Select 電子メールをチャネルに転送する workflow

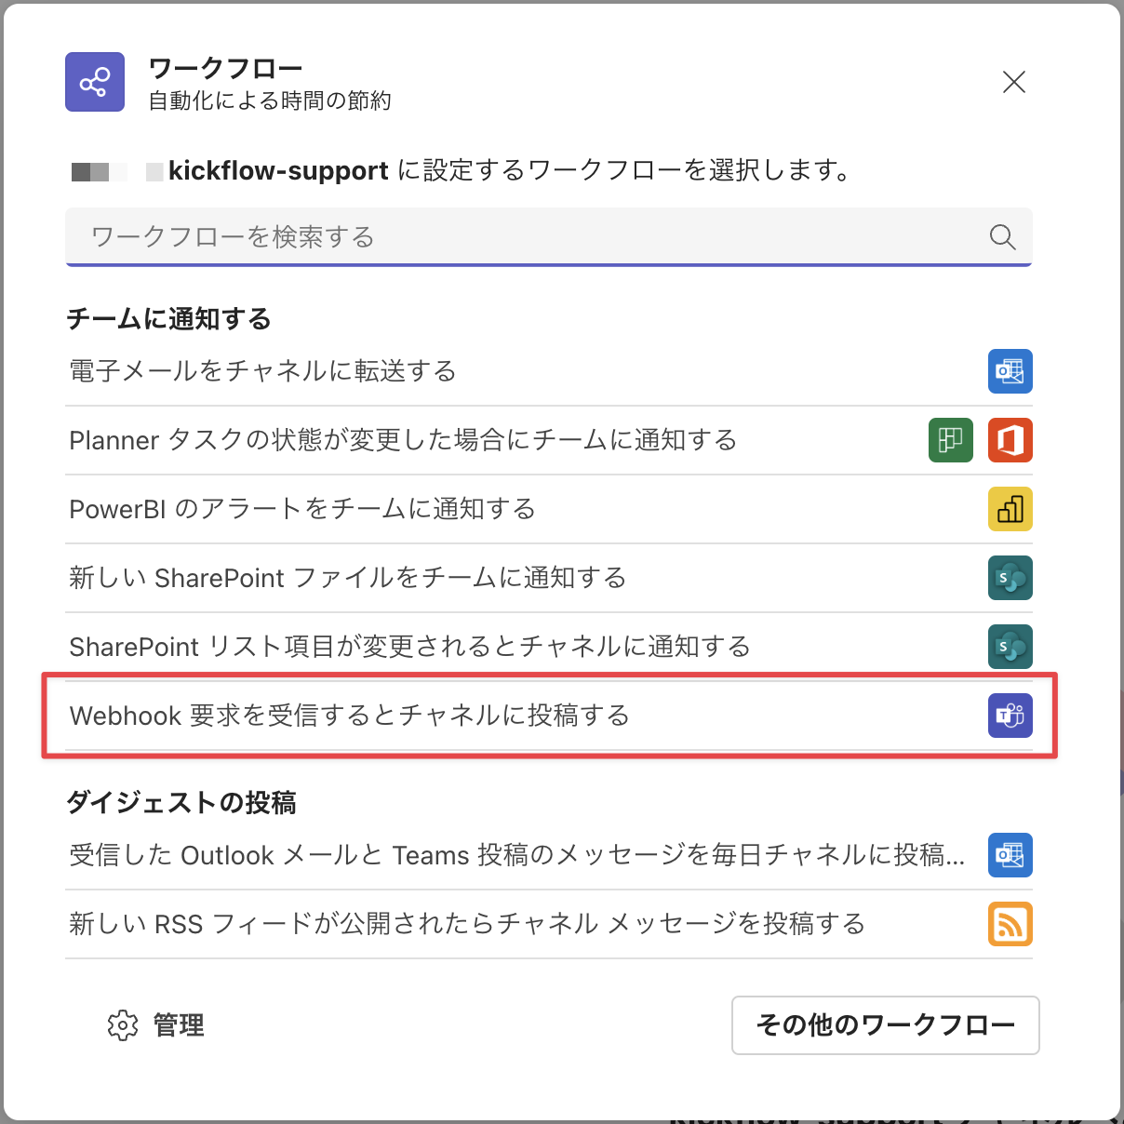click(x=549, y=371)
